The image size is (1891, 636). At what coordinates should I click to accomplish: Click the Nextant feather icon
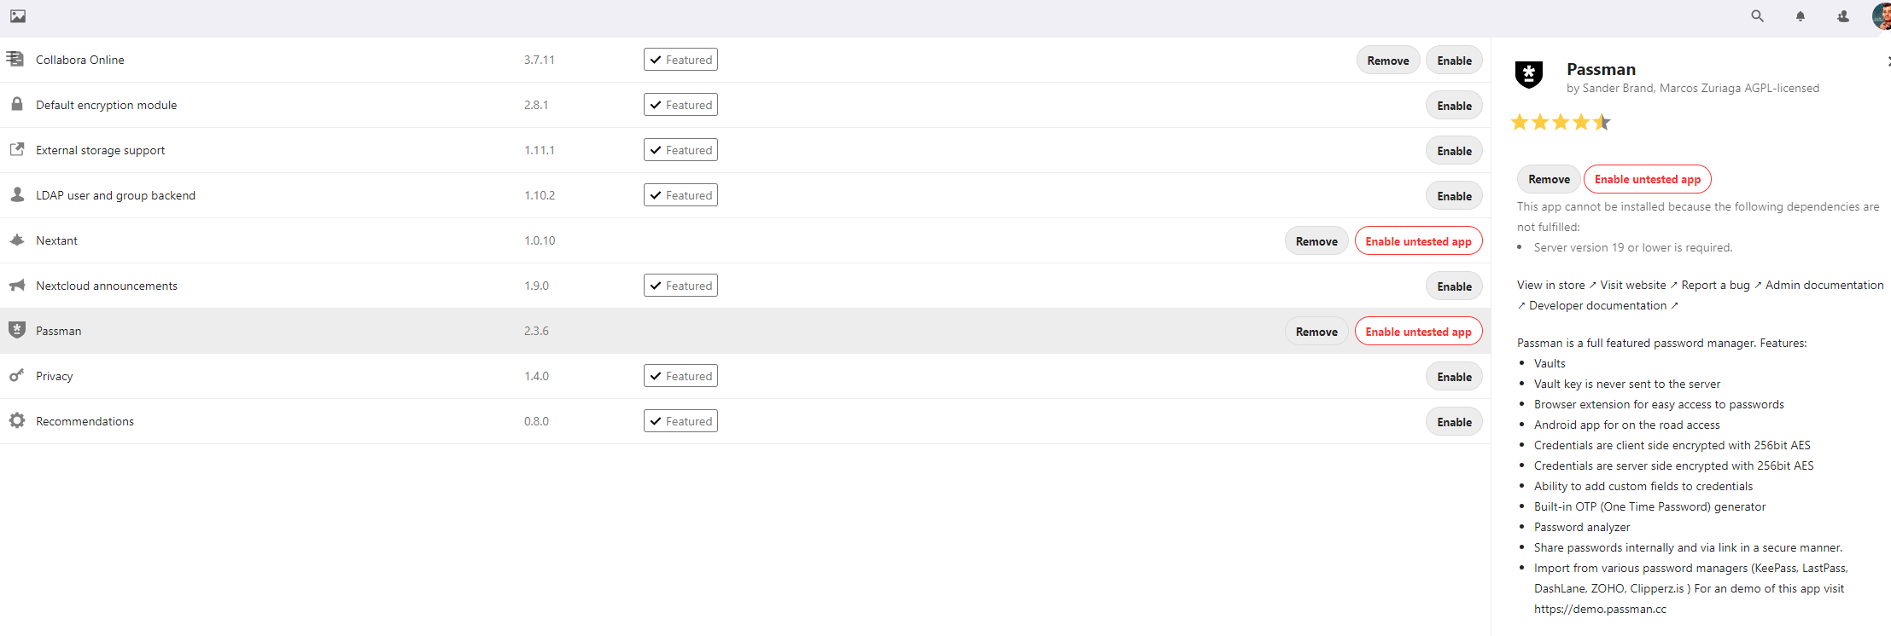click(x=16, y=239)
